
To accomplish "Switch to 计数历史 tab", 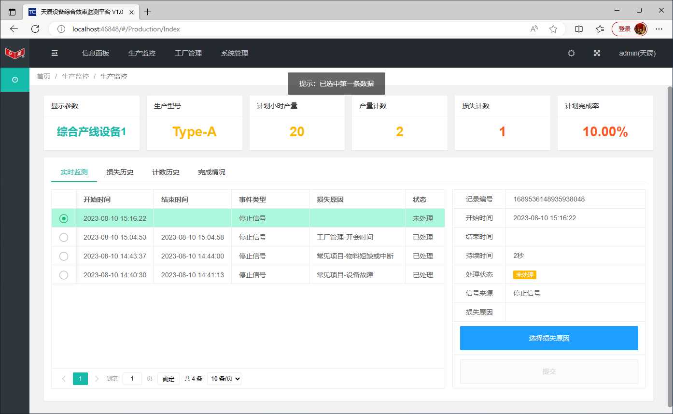I will click(x=166, y=172).
